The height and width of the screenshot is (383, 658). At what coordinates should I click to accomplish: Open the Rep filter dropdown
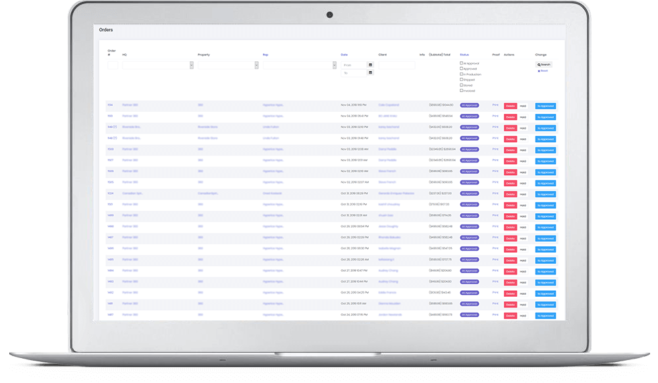click(300, 65)
